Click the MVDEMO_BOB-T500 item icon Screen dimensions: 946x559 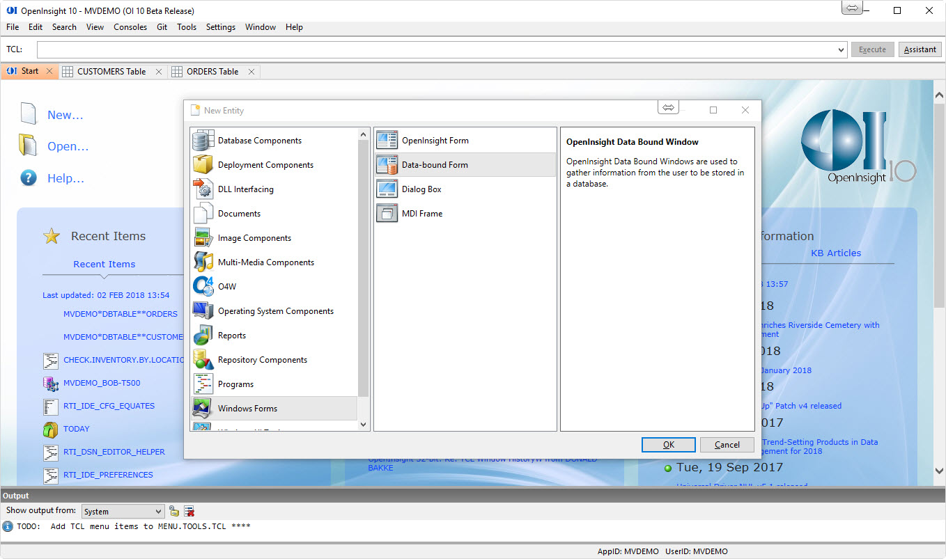(x=50, y=383)
